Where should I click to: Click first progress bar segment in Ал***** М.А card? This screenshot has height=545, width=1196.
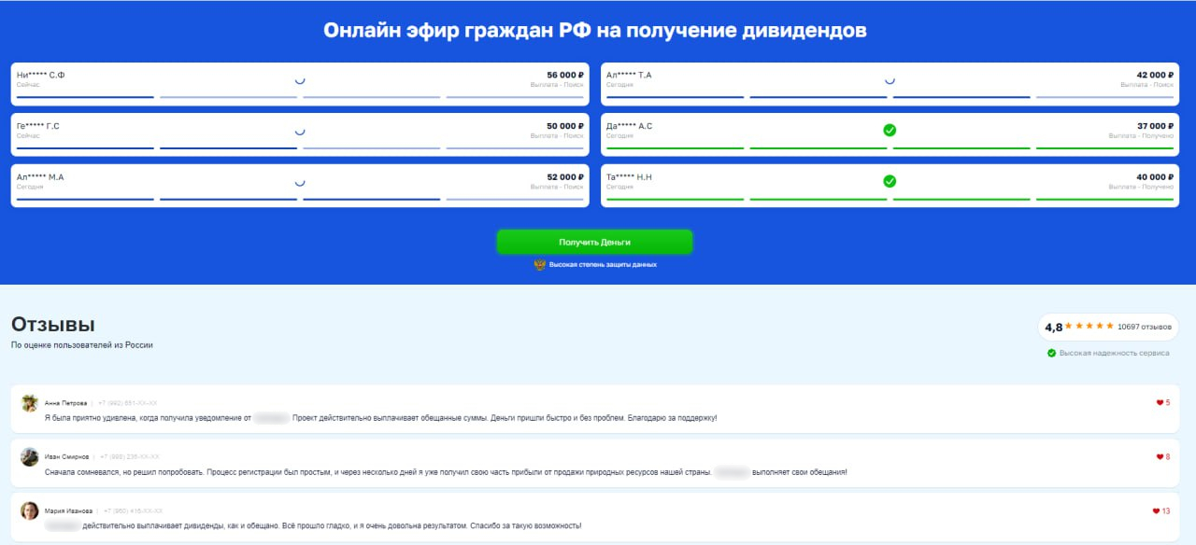[85, 199]
